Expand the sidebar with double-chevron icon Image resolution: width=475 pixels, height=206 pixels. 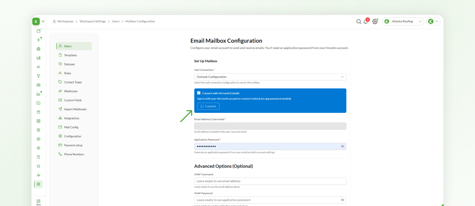(x=43, y=21)
